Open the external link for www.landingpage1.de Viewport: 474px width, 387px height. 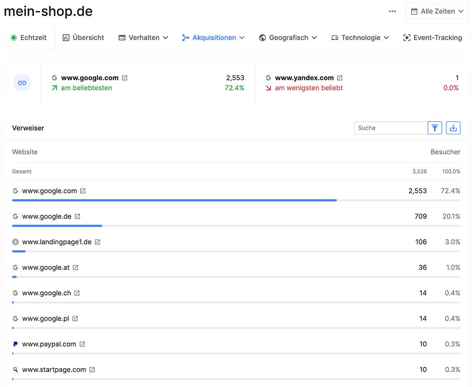click(97, 242)
